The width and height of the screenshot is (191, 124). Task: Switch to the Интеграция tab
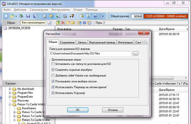point(125,42)
